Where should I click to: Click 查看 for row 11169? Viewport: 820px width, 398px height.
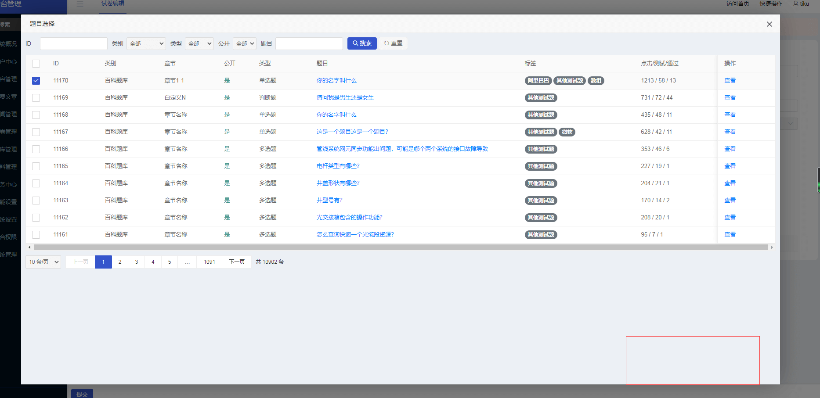(x=730, y=97)
